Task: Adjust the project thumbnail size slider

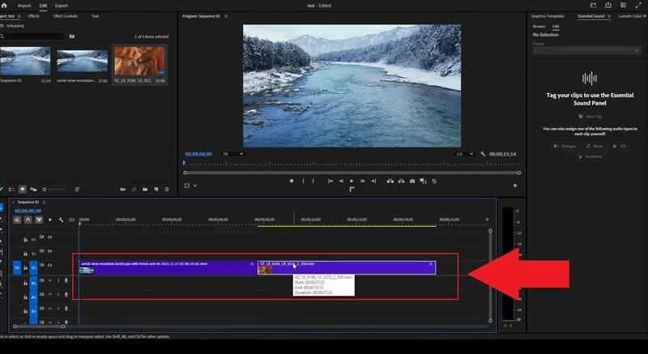Action: click(54, 190)
